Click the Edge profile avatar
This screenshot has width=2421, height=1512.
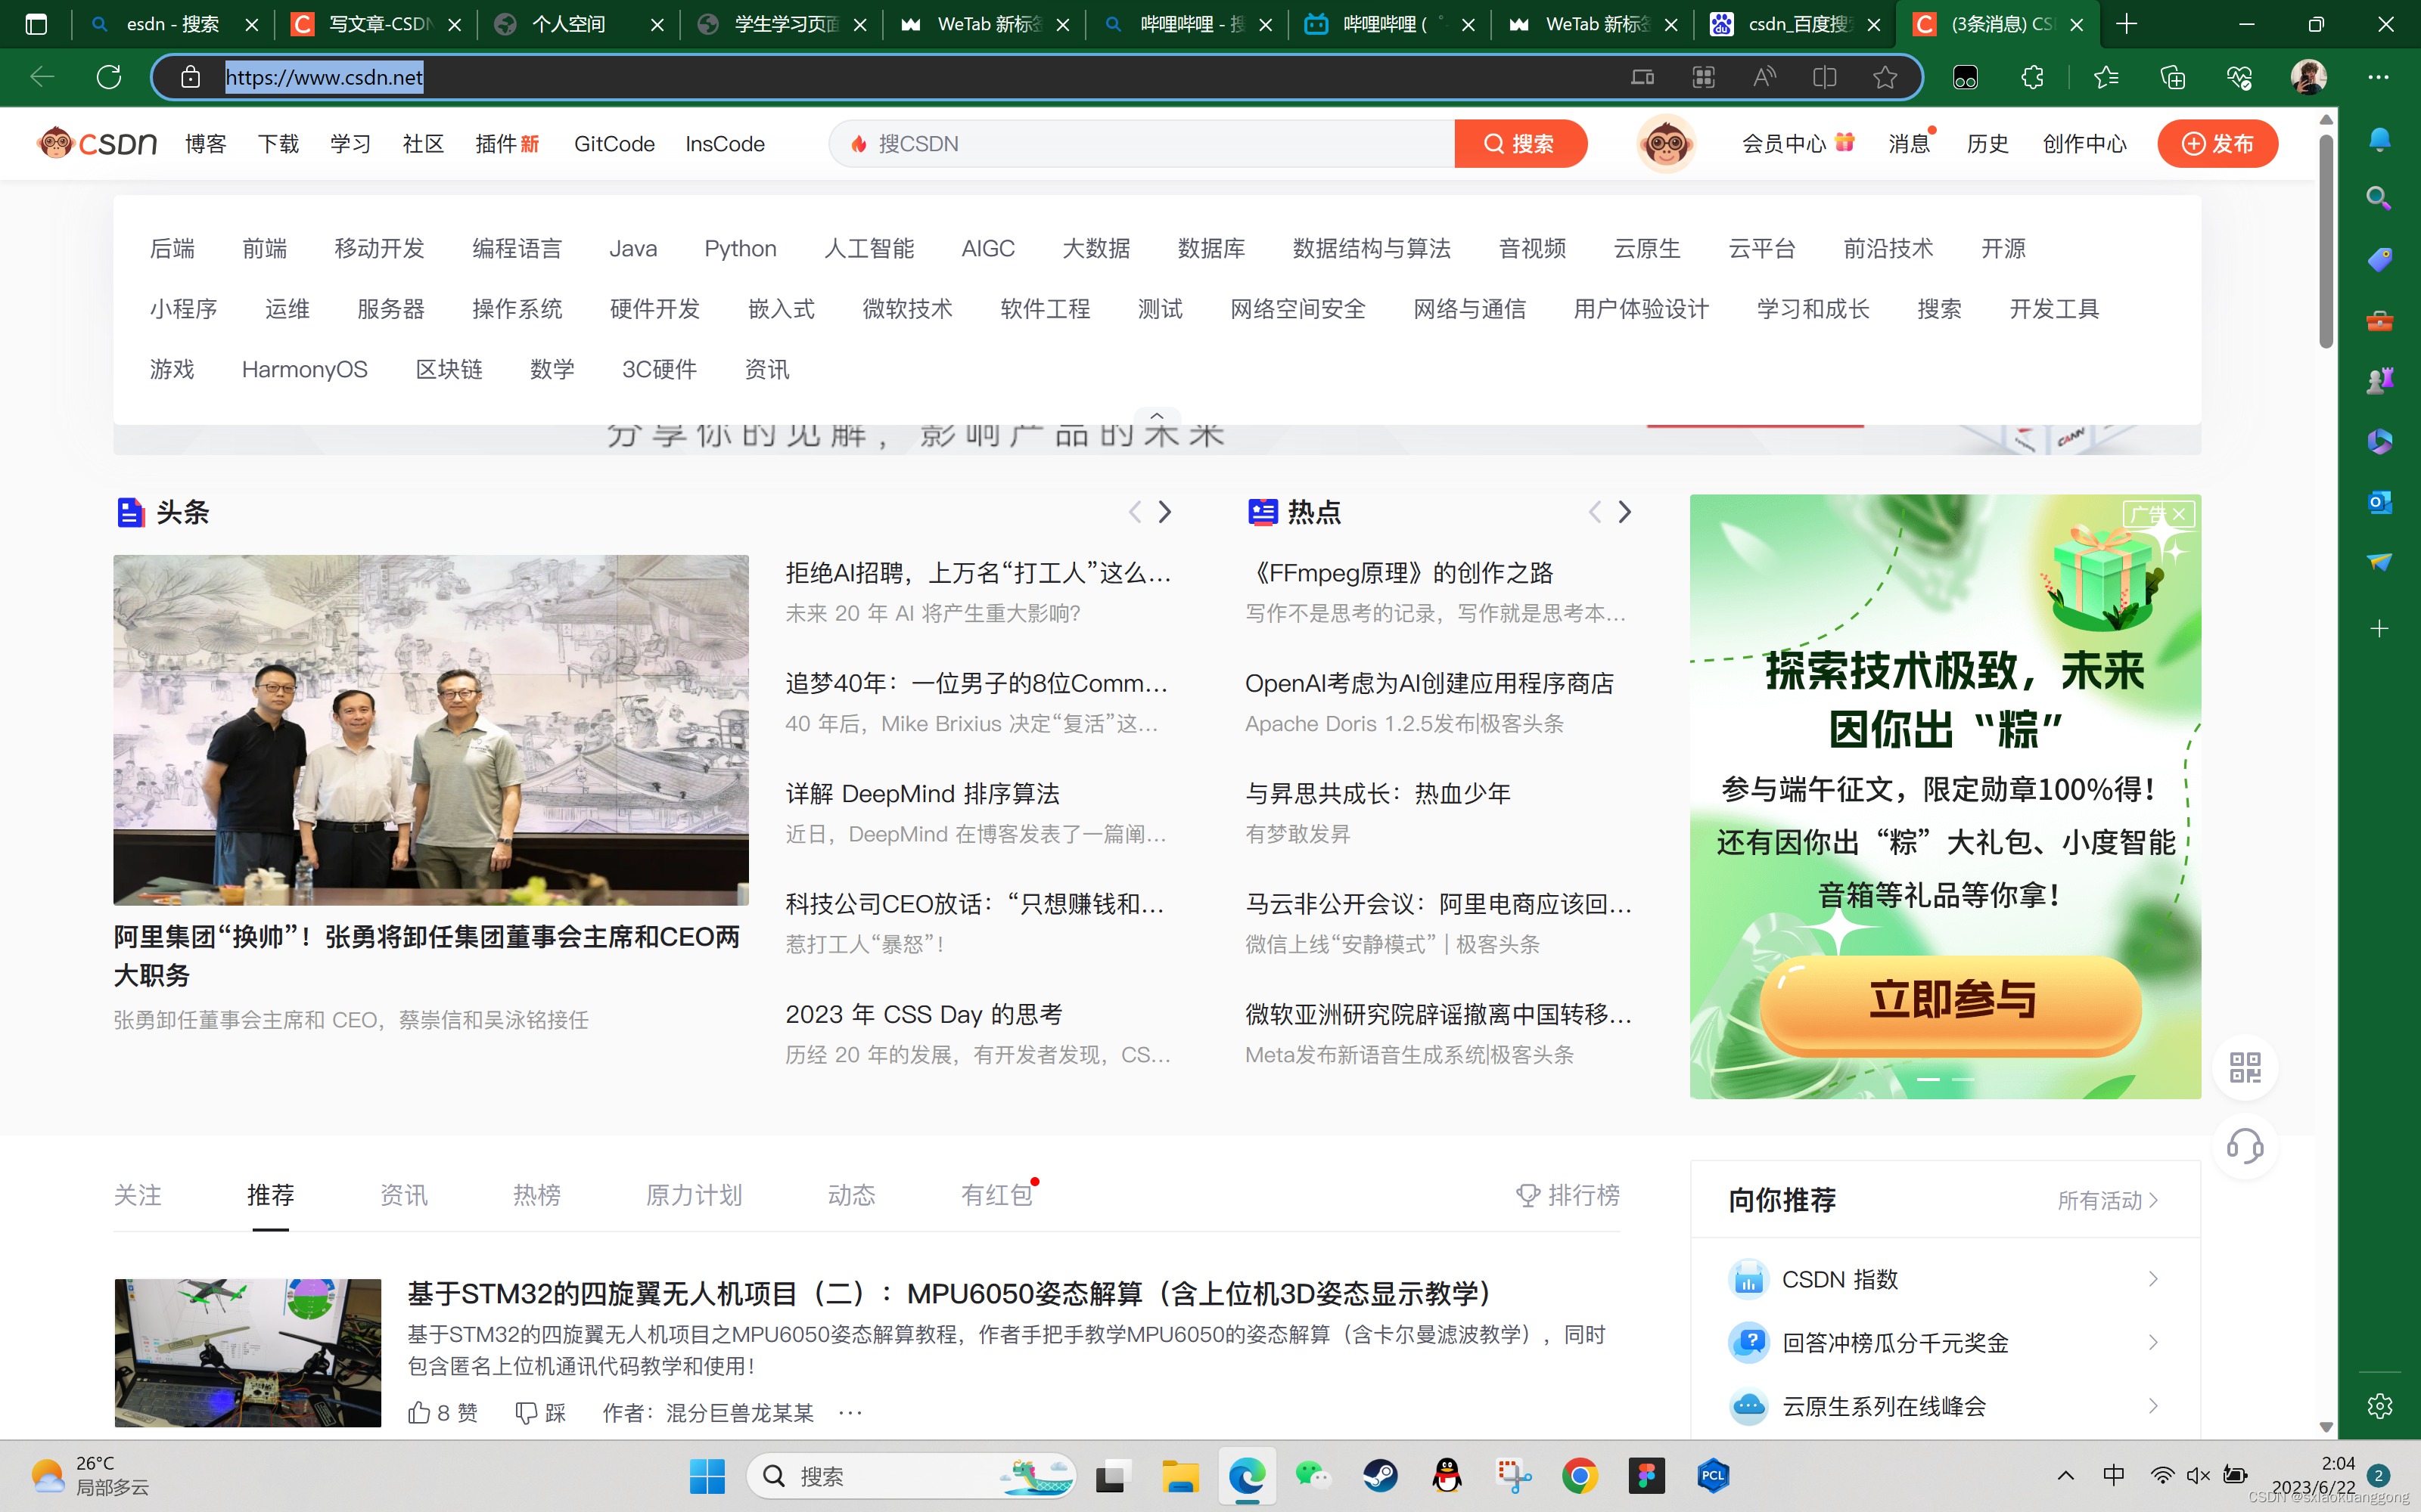2308,77
